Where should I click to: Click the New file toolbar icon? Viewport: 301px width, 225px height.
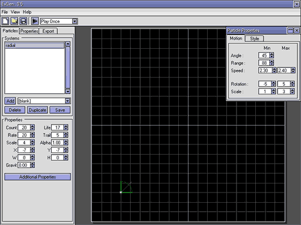5,21
